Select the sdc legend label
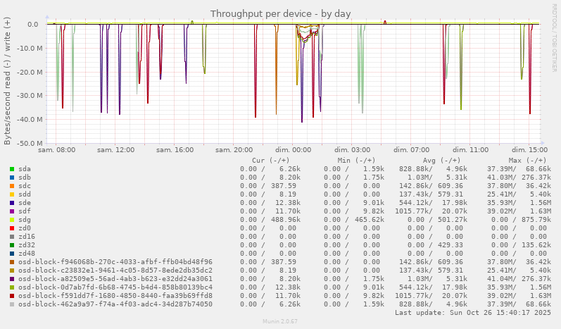 point(25,186)
